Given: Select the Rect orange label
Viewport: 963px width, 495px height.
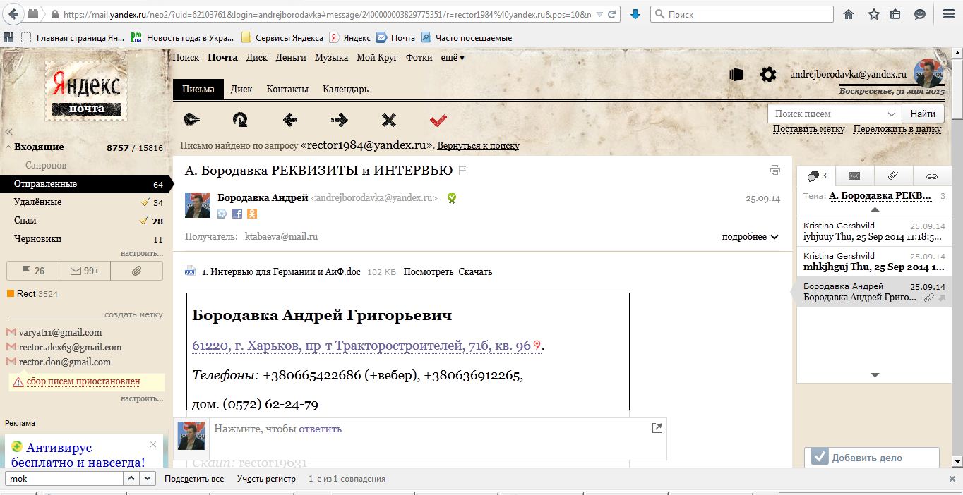Looking at the screenshot, I should click(x=26, y=293).
